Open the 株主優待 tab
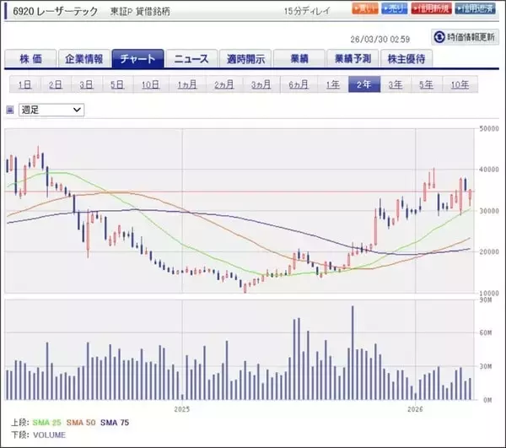 407,59
